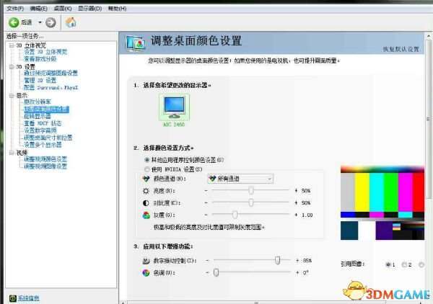Click the 色调 hue slider thumb

click(216, 272)
